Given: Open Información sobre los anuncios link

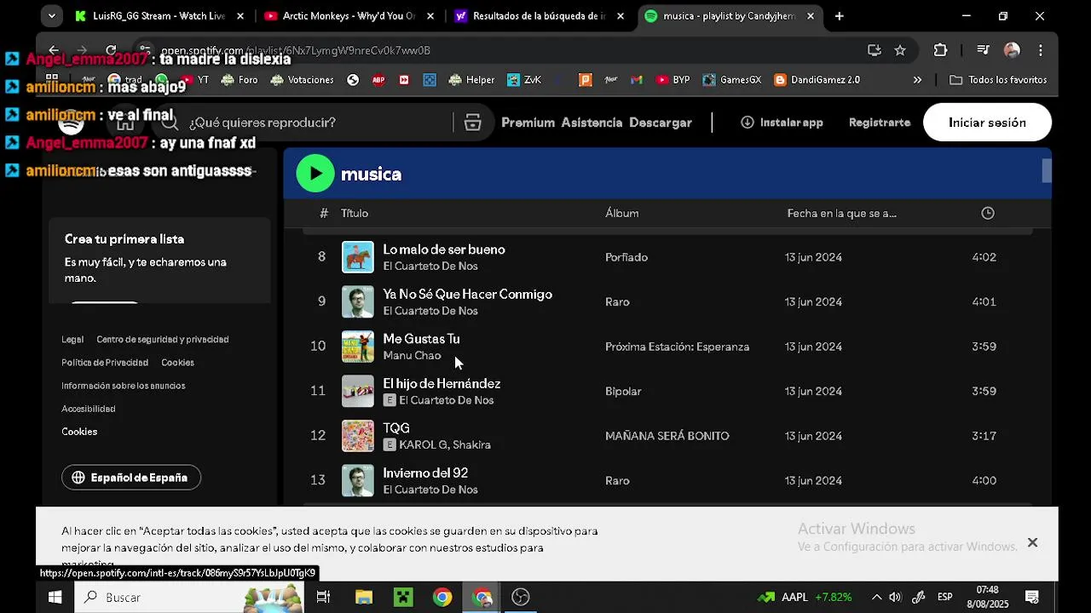Looking at the screenshot, I should coord(124,386).
